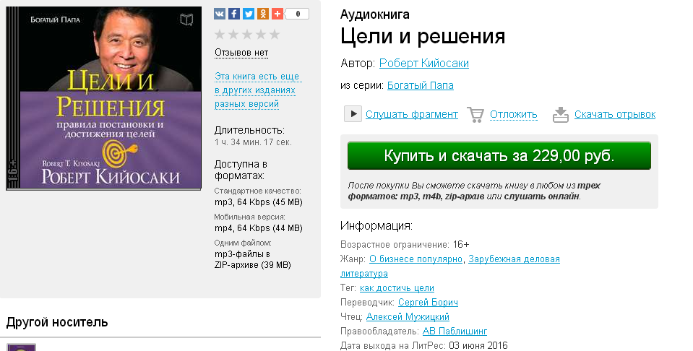Share on Odnoklassniki social icon
This screenshot has height=351, width=693.
(263, 14)
